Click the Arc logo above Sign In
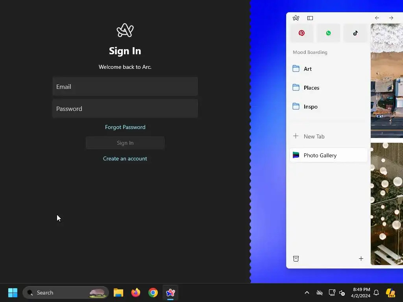The height and width of the screenshot is (302, 403). click(x=125, y=30)
